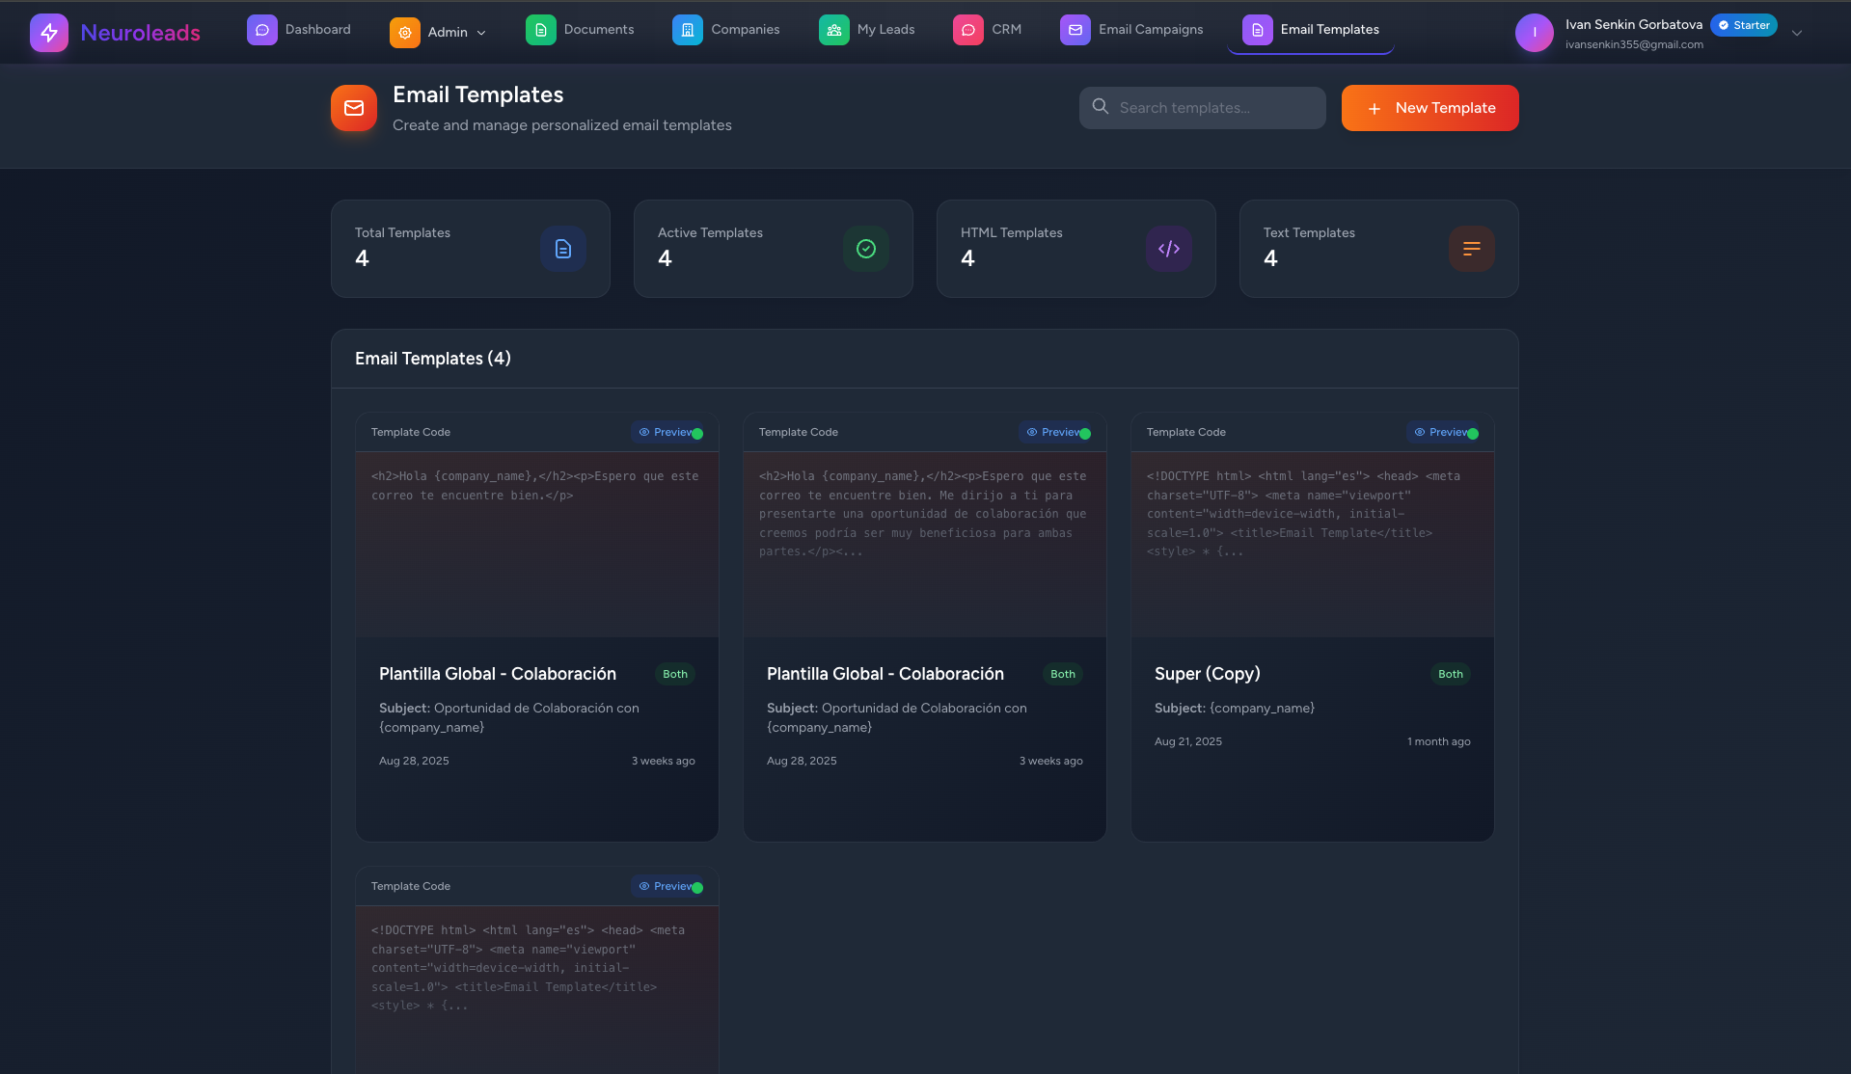Click the HTML Templates code icon
This screenshot has width=1851, height=1074.
point(1169,249)
